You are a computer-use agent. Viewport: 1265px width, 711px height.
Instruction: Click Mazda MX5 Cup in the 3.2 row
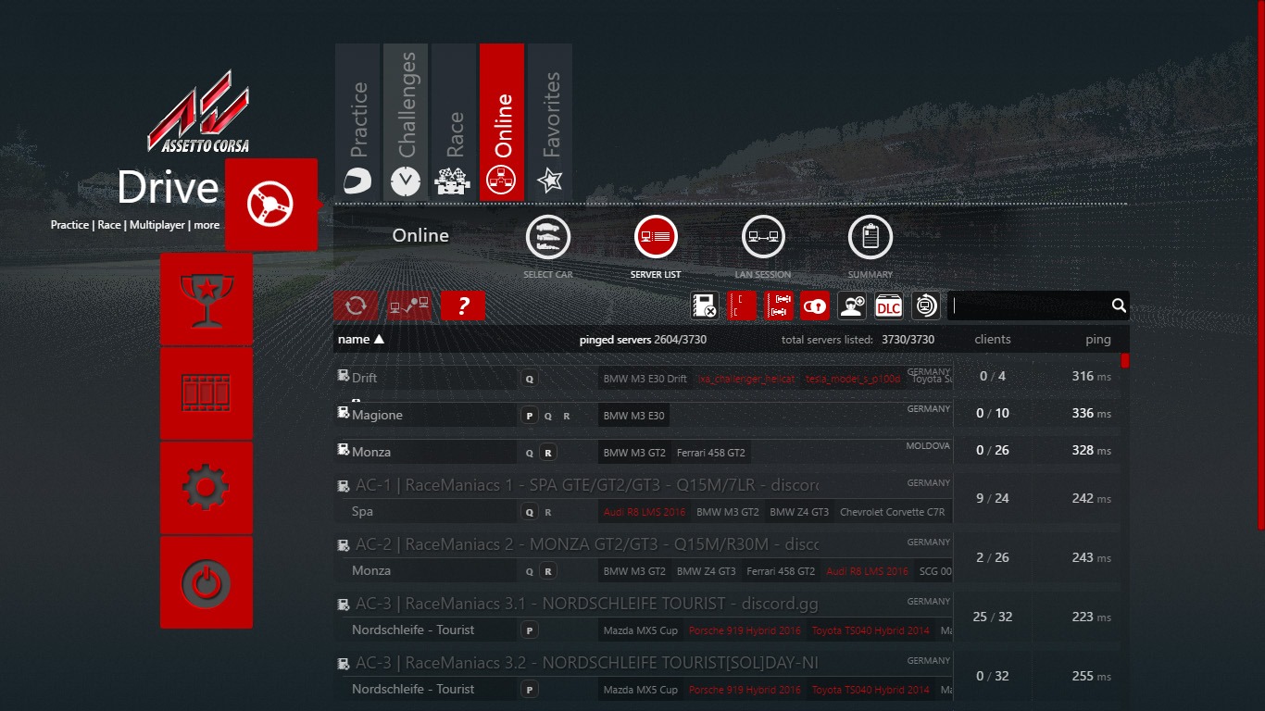tap(641, 690)
